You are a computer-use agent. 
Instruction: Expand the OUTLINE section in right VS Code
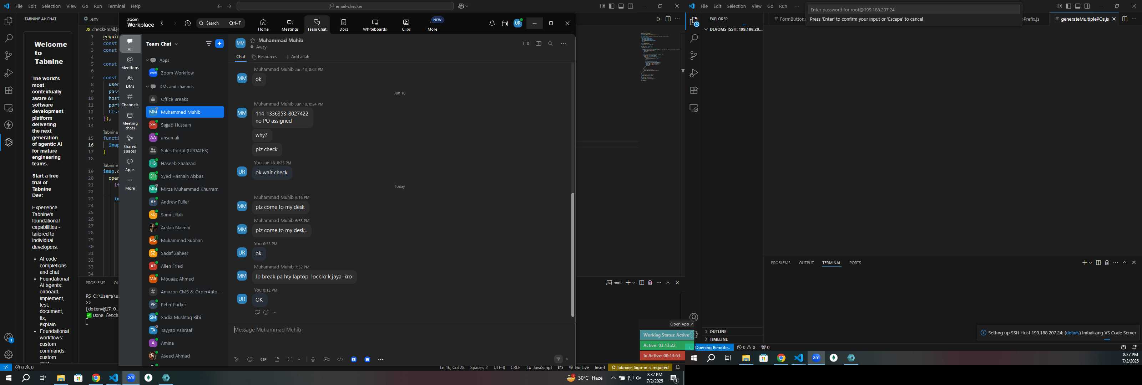733,332
